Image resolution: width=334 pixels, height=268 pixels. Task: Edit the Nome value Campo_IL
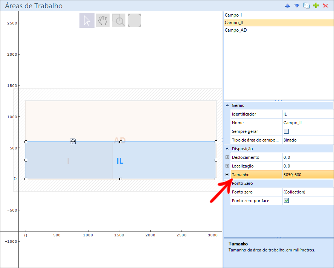308,123
